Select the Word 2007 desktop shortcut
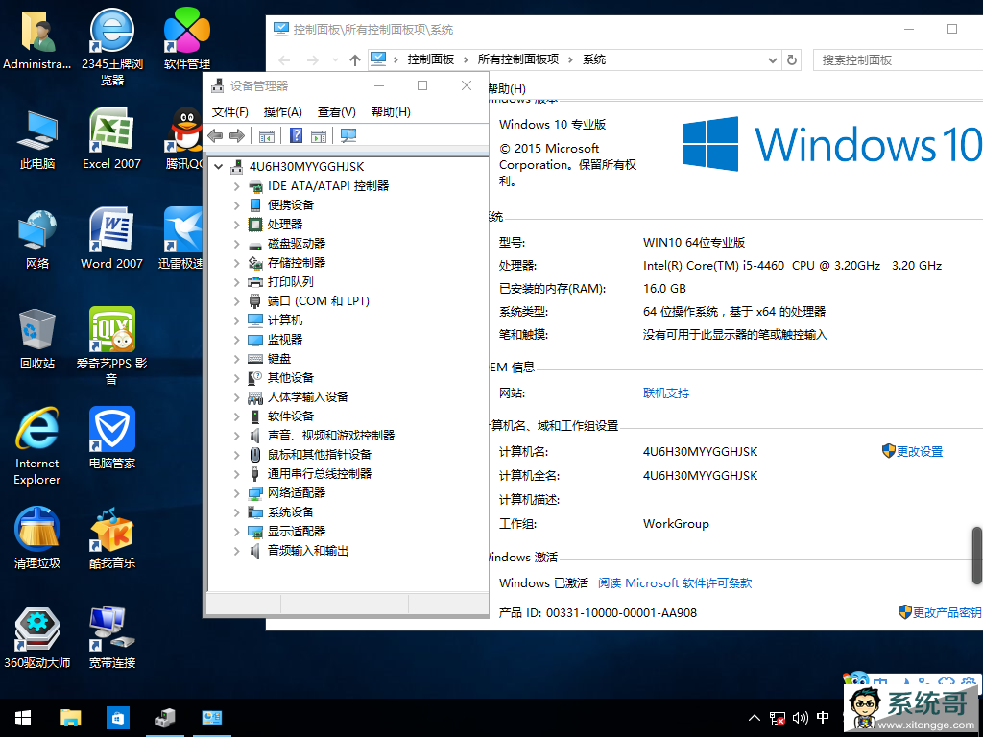 111,239
